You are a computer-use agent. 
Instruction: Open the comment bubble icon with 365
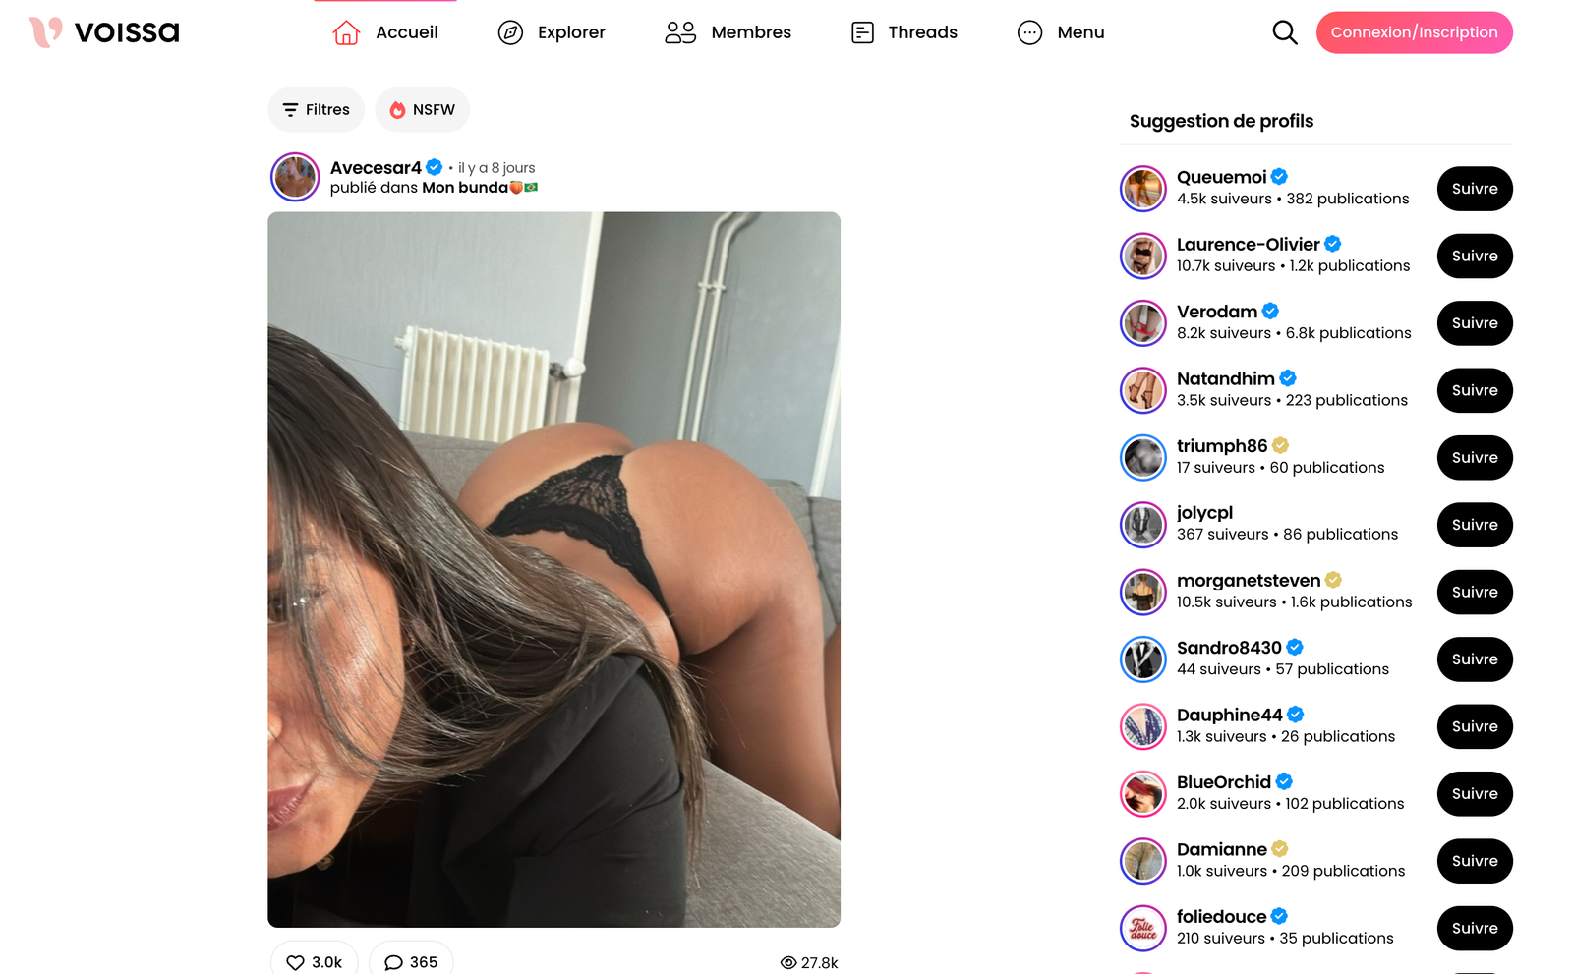393,962
